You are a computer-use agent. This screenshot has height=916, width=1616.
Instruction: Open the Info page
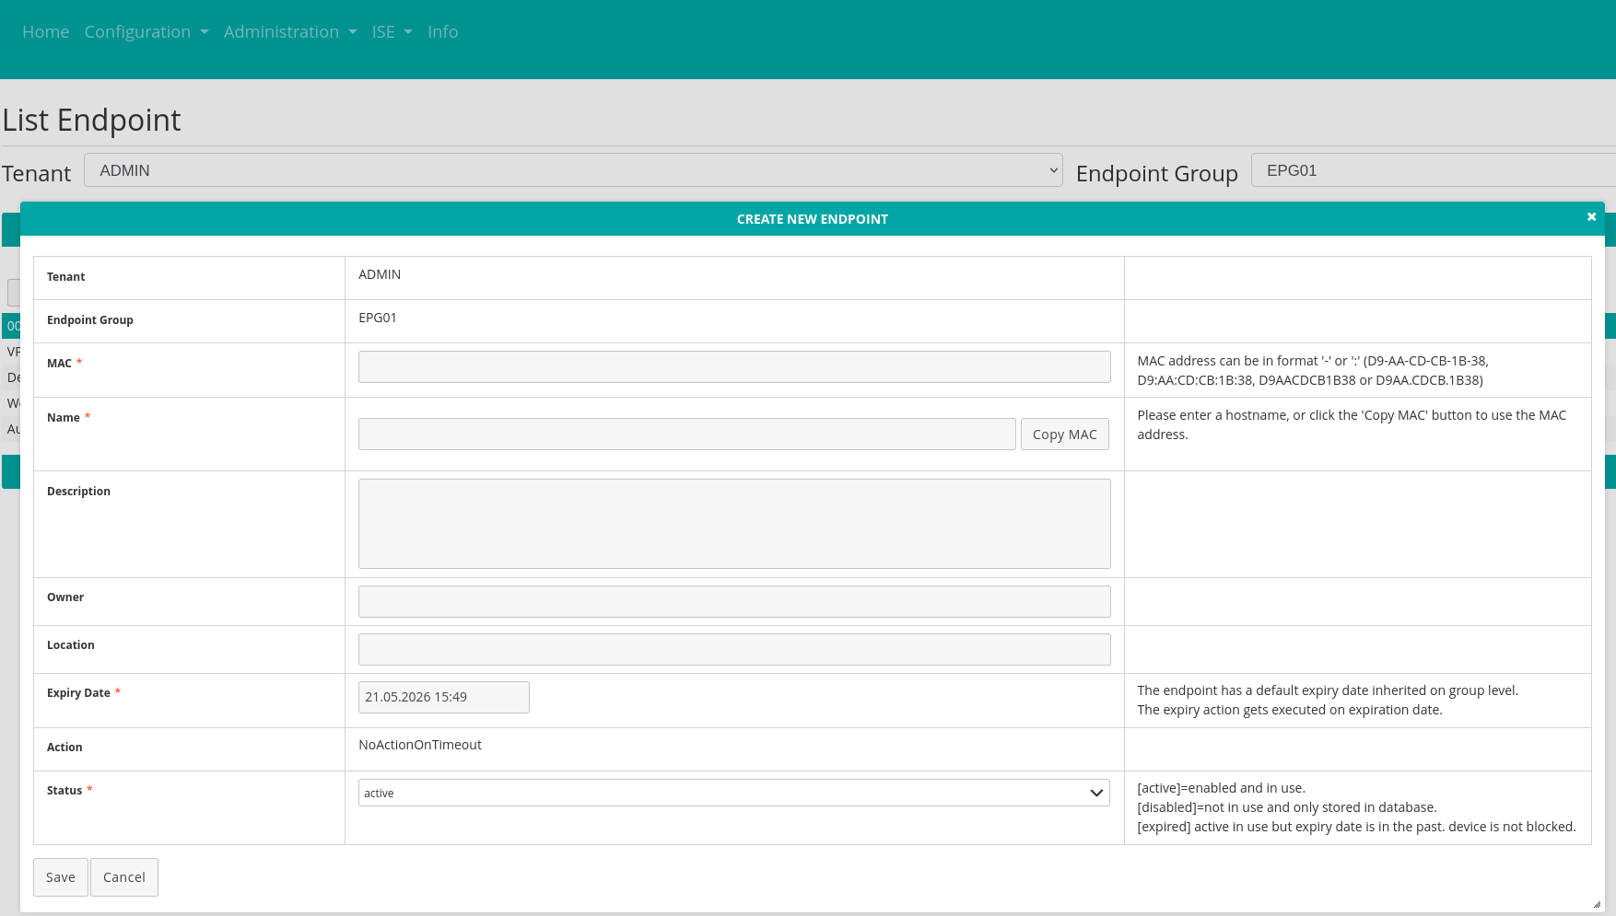[442, 31]
